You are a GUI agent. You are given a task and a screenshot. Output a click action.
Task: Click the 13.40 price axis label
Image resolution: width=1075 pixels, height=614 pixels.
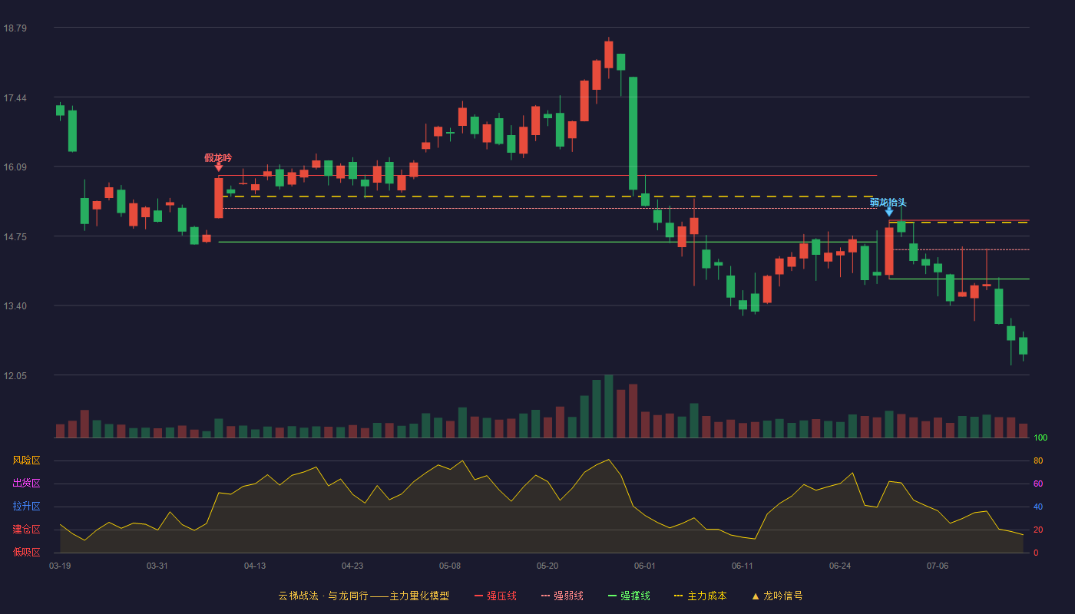coord(15,306)
